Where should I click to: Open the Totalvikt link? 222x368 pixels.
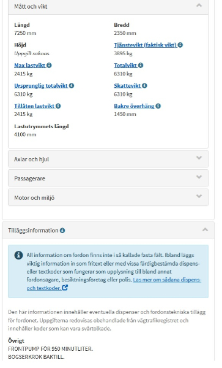(x=125, y=65)
